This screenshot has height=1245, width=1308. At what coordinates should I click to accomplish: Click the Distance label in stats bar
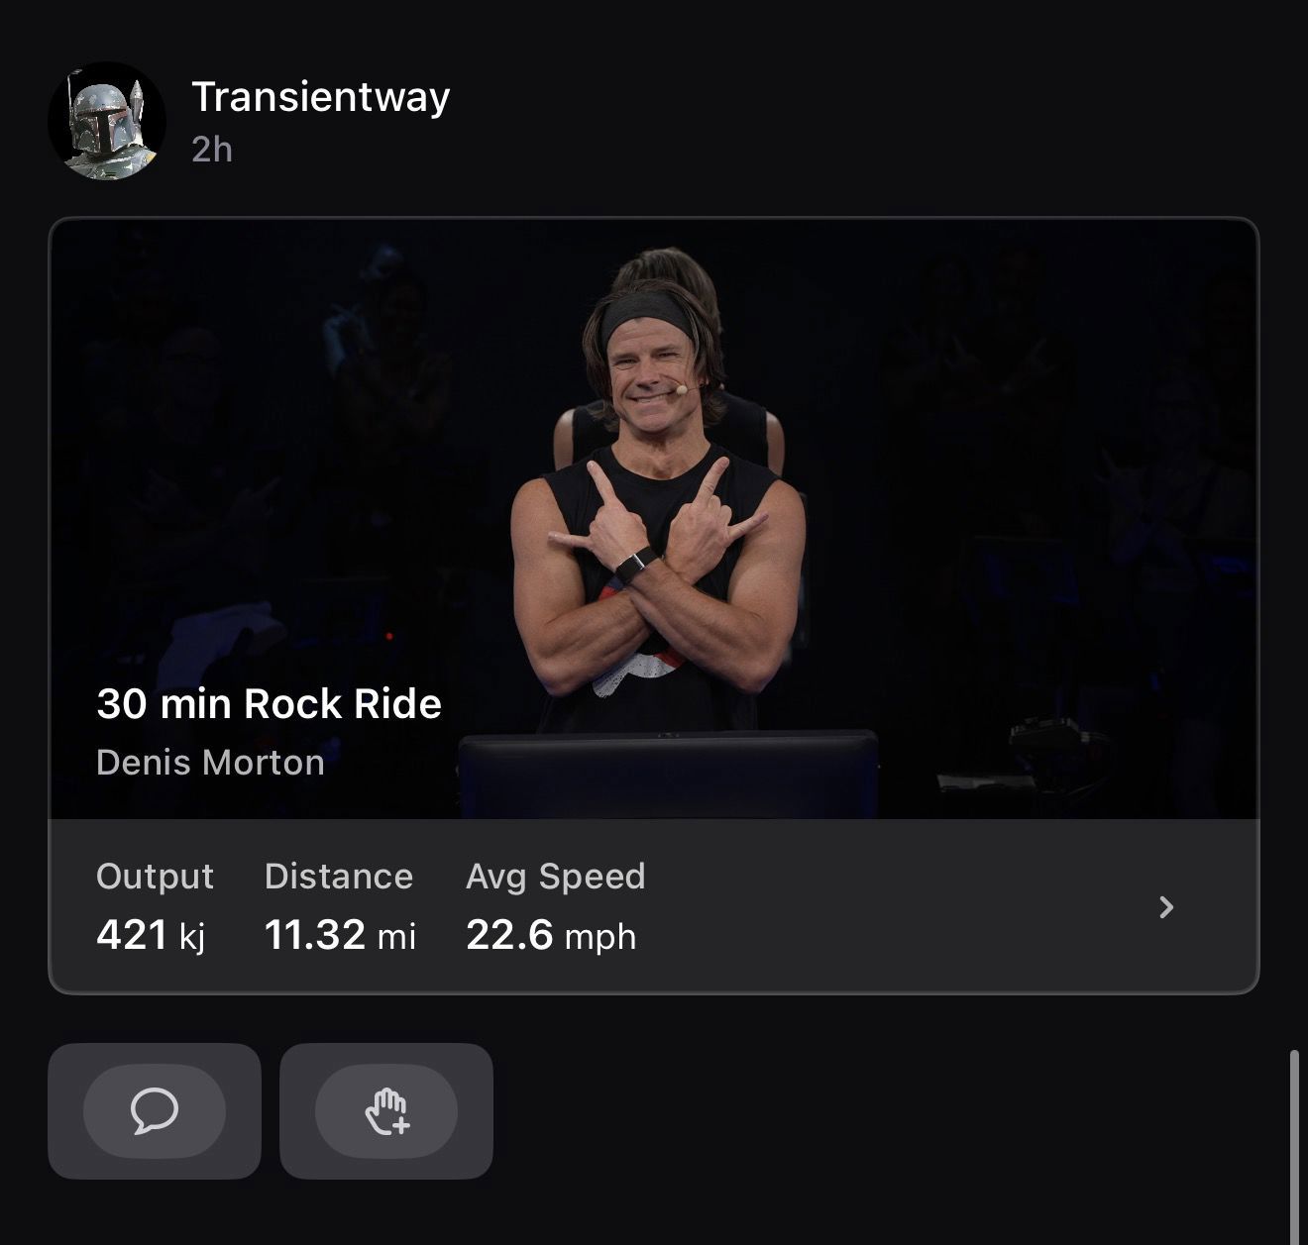[339, 877]
